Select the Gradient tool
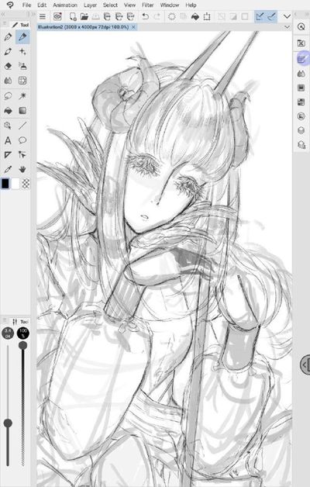The image size is (310, 487). point(22,111)
